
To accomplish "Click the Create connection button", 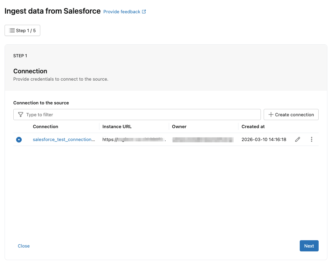I will [291, 115].
